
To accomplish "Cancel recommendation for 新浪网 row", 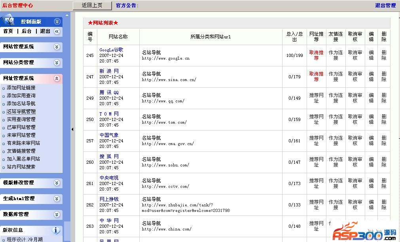I will [x=316, y=77].
